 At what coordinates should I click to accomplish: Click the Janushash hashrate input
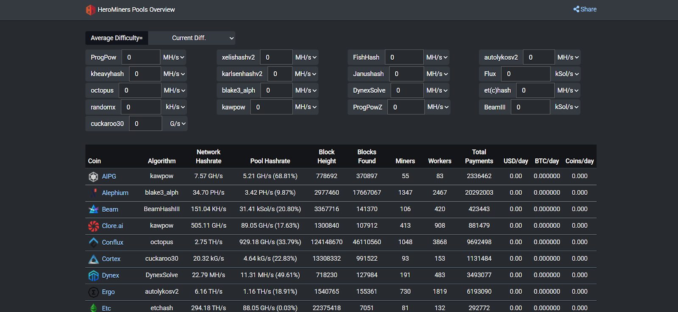click(406, 74)
